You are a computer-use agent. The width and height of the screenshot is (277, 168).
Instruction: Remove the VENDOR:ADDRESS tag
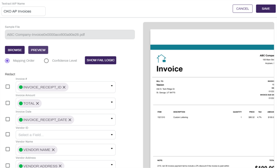(x=60, y=166)
